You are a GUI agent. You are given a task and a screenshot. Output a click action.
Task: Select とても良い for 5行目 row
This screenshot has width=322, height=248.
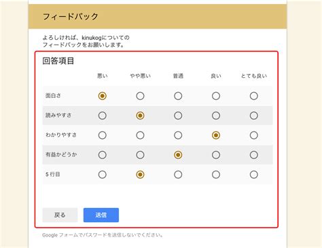(x=254, y=174)
